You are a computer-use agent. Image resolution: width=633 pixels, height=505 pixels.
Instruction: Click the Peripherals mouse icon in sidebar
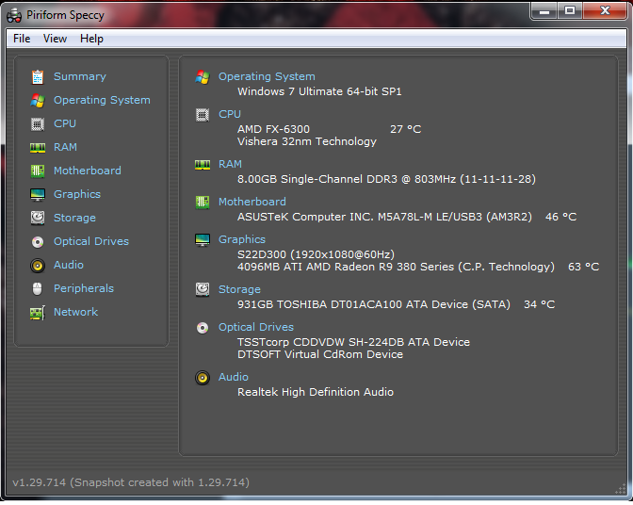37,288
